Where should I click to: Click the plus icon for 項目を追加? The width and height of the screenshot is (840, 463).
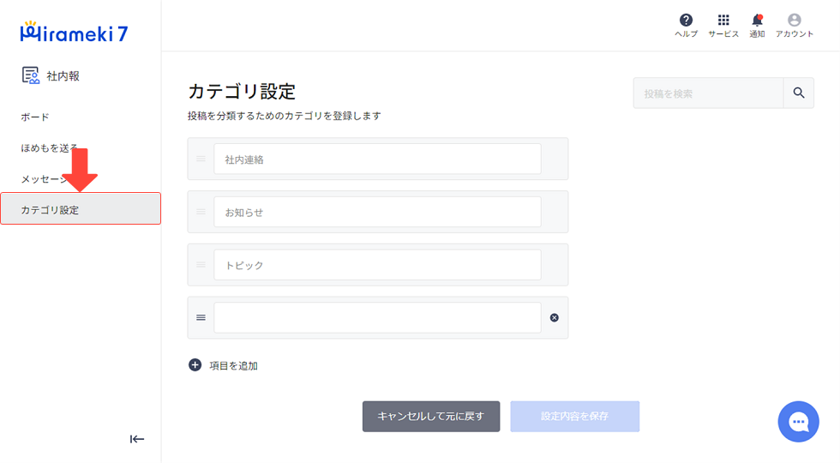coord(195,365)
